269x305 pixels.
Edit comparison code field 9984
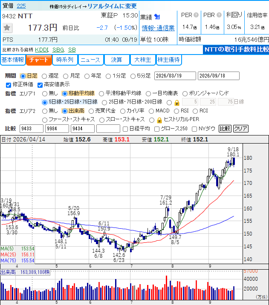pyautogui.click(x=57, y=129)
